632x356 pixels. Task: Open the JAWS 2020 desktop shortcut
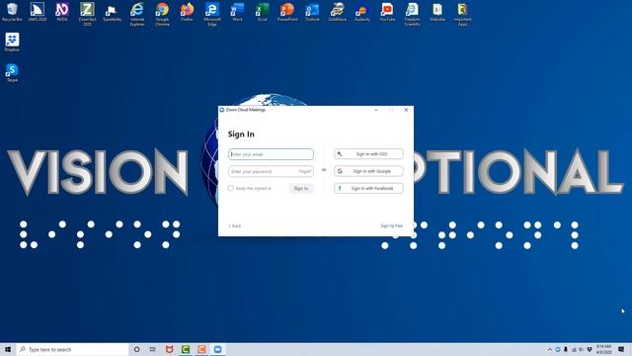coord(38,12)
